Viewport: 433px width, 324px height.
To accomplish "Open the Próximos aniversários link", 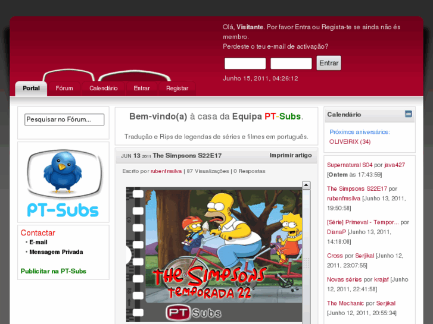I will point(360,132).
